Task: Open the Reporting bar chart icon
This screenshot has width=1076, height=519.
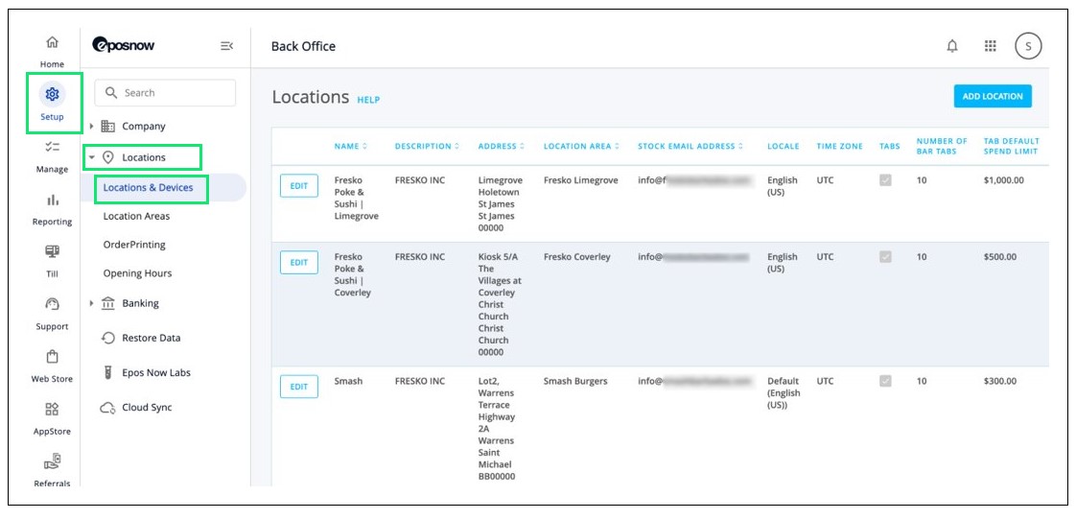Action: coord(52,200)
